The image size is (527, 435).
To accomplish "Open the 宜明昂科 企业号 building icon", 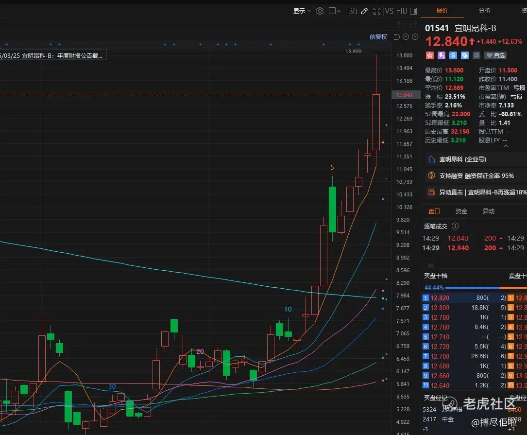I will 431,159.
